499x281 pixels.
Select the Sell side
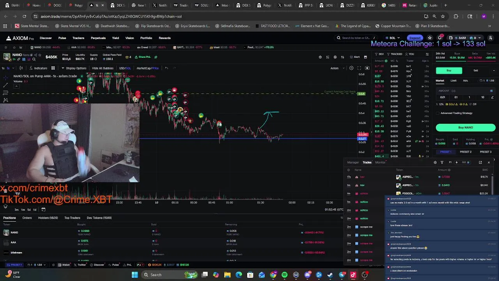click(x=476, y=71)
